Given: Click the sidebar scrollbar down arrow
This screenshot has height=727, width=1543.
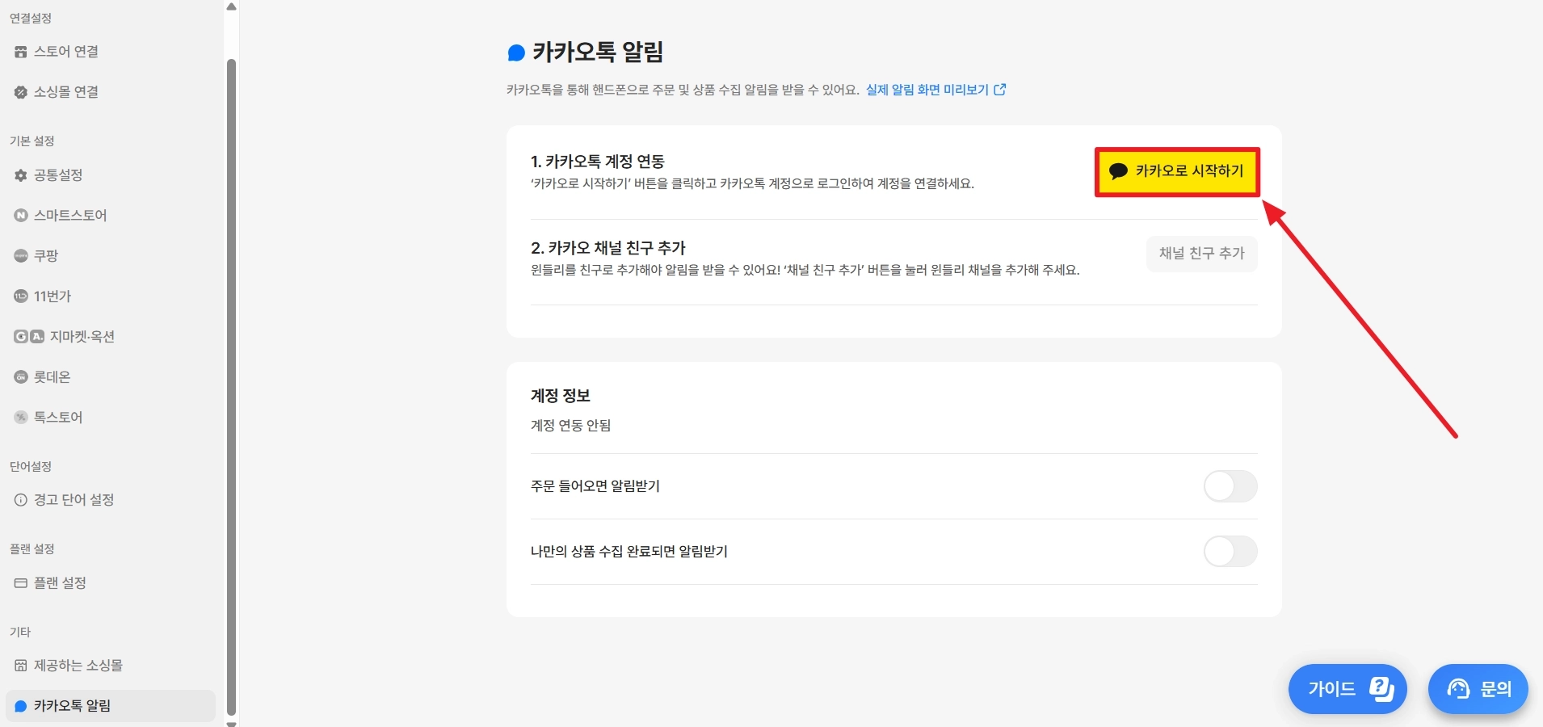Looking at the screenshot, I should coord(232,723).
